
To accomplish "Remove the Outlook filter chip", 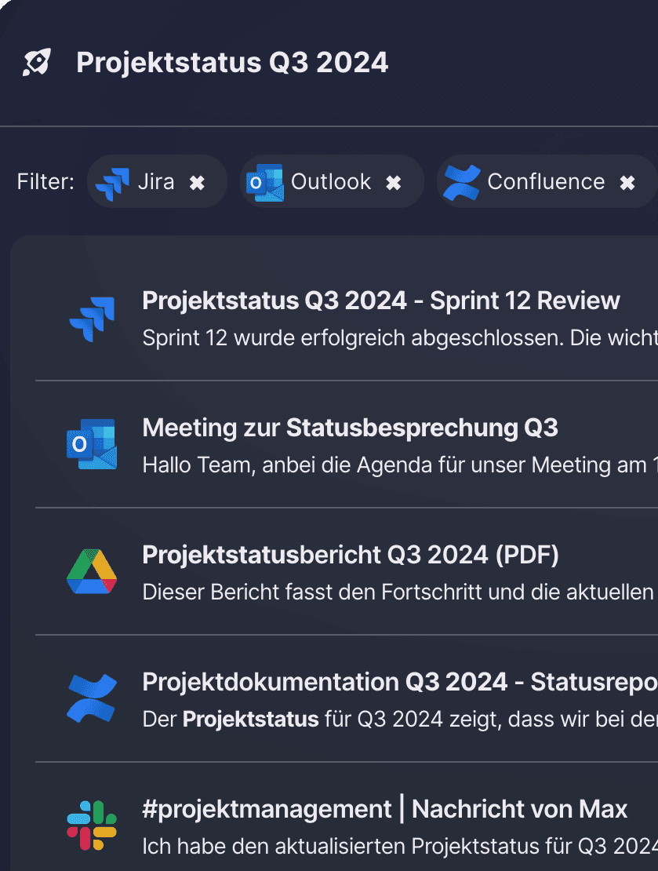I will tap(394, 182).
